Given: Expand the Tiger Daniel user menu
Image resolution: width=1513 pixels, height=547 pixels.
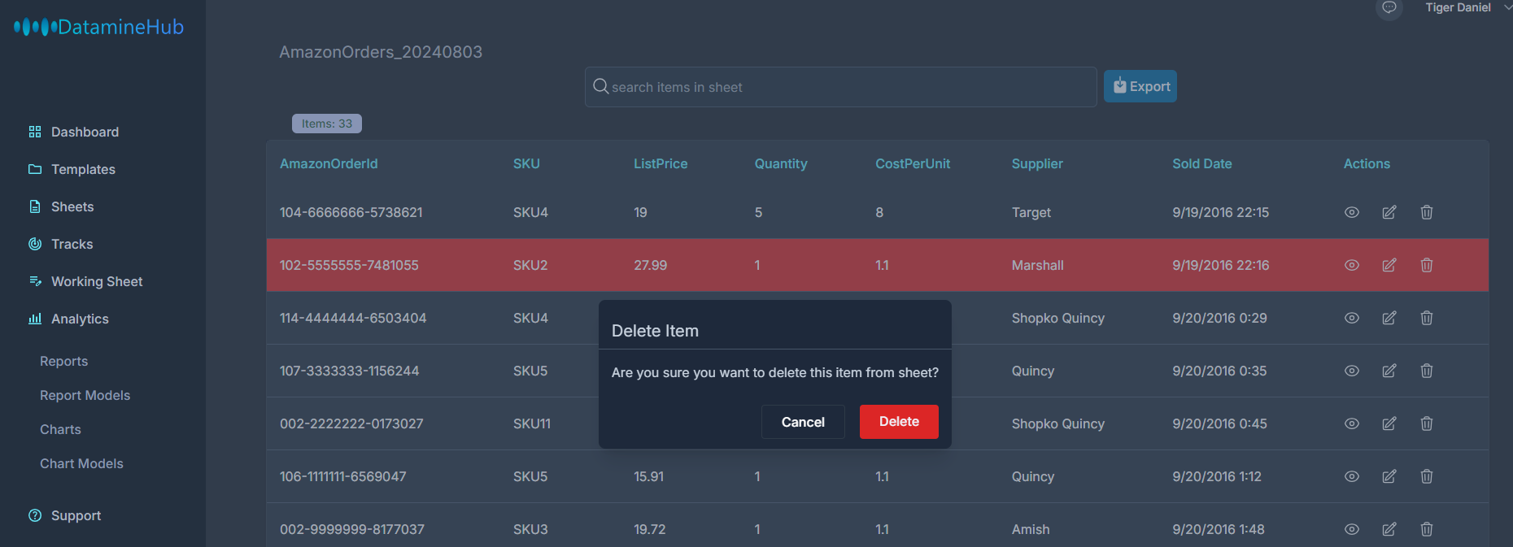Looking at the screenshot, I should 1467,7.
